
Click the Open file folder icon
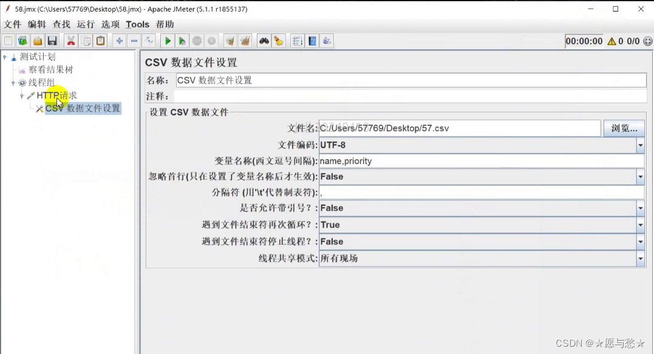pos(38,41)
